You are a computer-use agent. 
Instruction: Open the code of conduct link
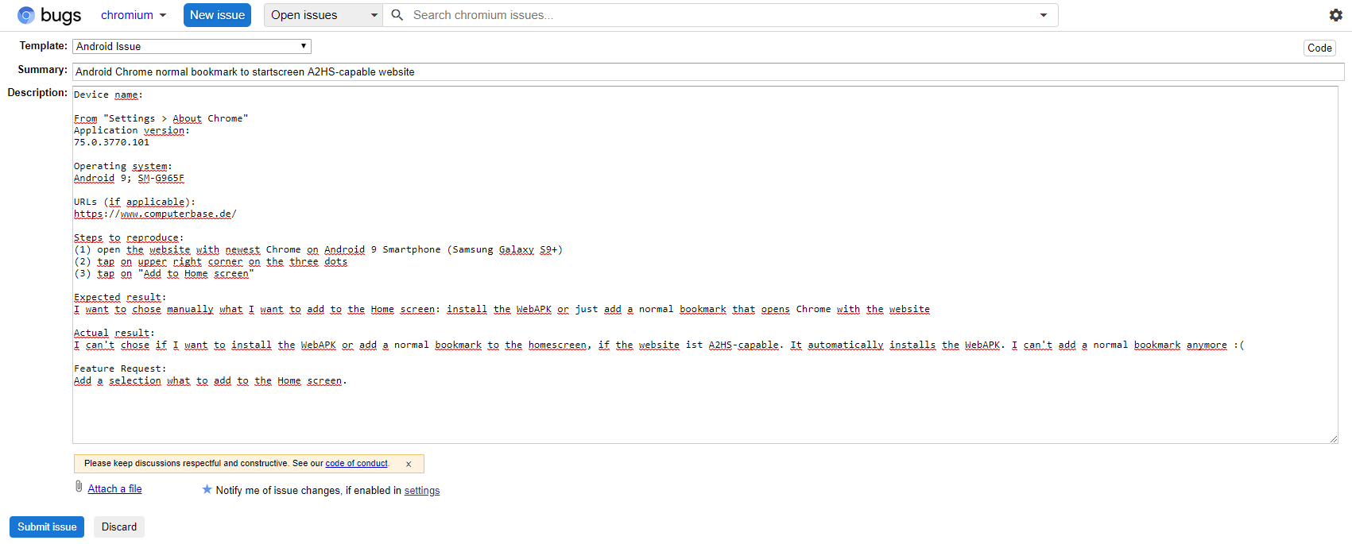pyautogui.click(x=356, y=463)
